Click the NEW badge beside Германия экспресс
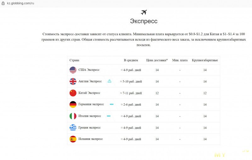 click(x=112, y=104)
